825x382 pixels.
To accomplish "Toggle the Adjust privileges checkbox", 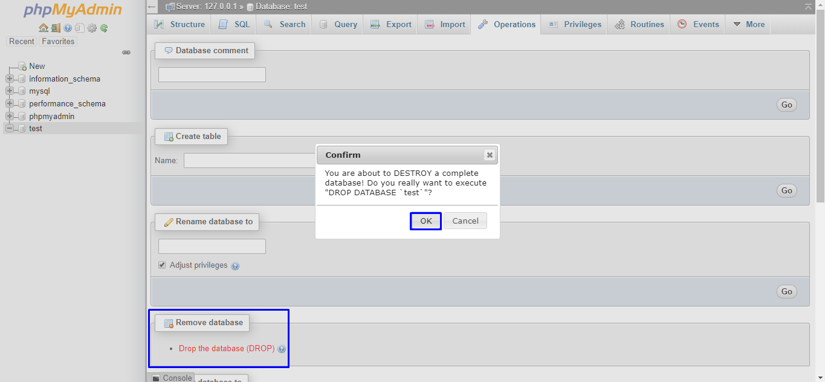I will tap(162, 265).
